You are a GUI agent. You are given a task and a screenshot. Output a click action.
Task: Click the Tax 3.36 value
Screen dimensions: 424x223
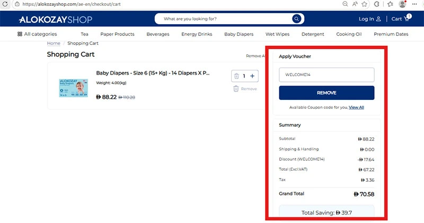(367, 180)
